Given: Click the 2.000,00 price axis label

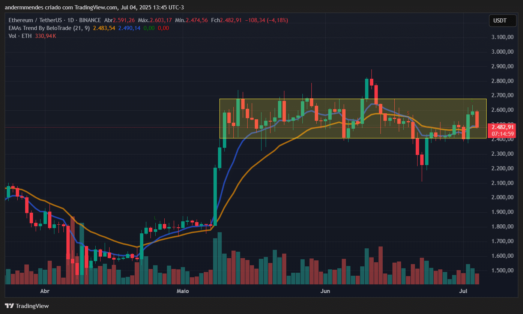Looking at the screenshot, I should pyautogui.click(x=502, y=197).
